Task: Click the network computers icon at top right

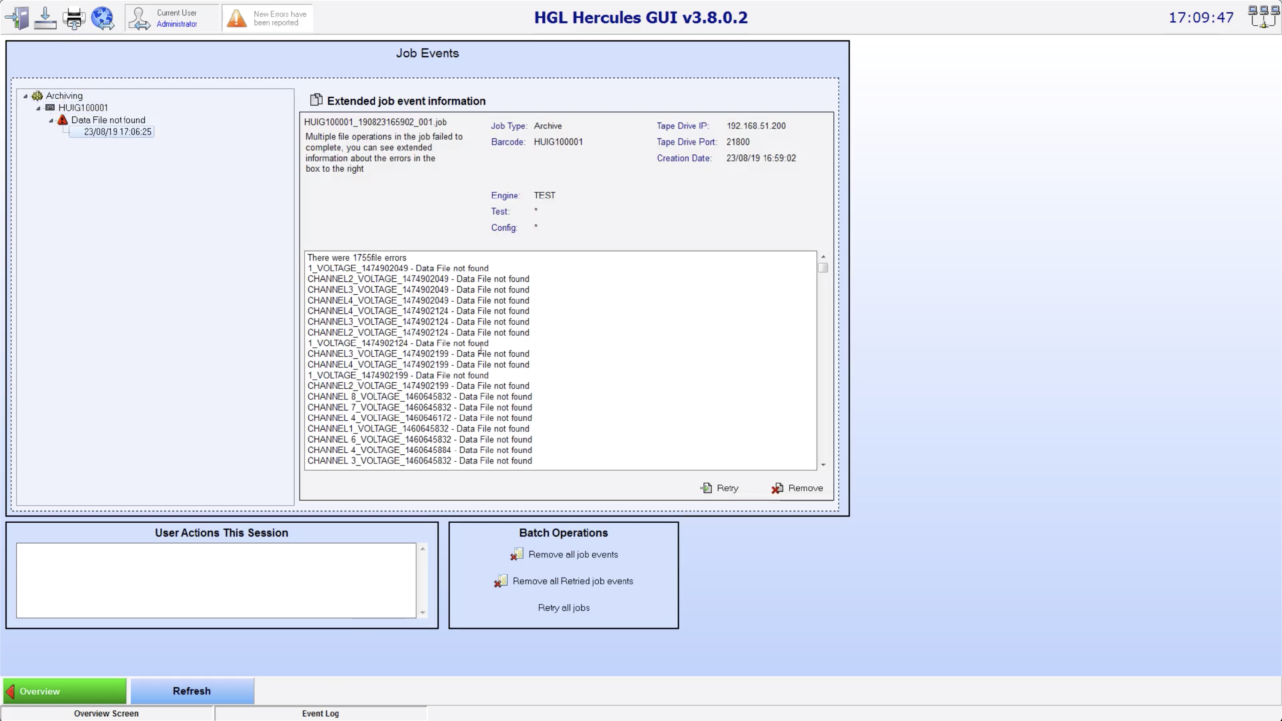Action: [1263, 17]
